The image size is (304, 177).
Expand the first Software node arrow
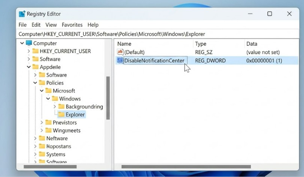29,59
